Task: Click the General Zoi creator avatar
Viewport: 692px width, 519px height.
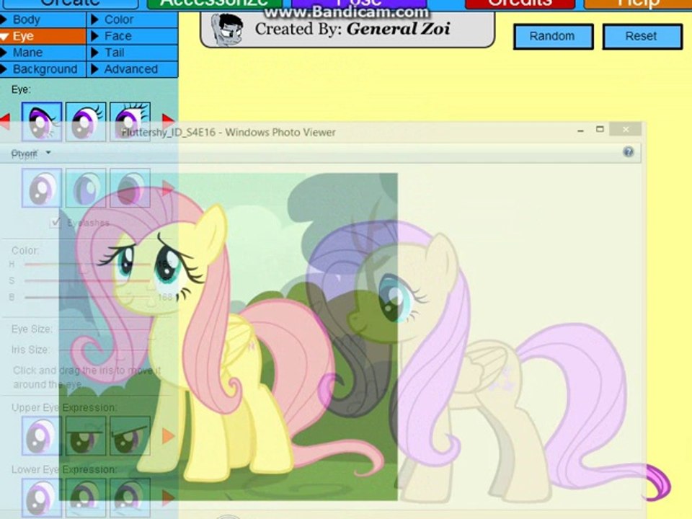Action: 227,29
